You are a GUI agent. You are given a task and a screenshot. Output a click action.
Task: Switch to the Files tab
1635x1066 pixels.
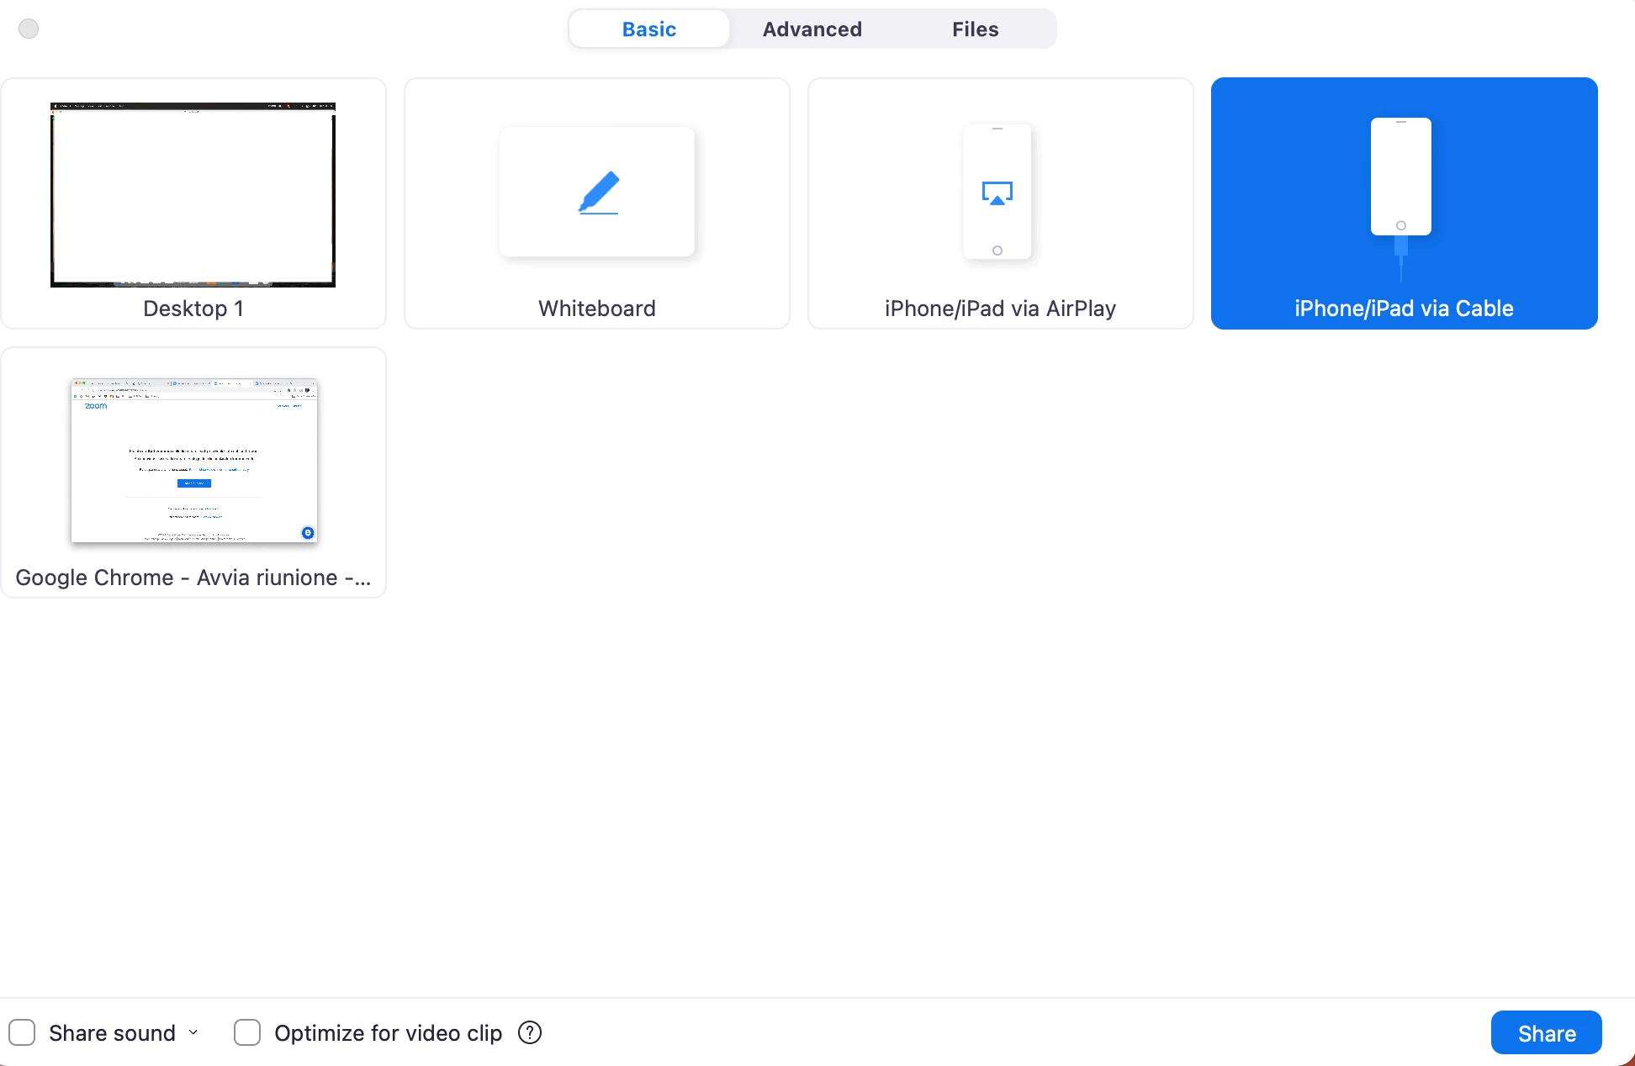[975, 29]
